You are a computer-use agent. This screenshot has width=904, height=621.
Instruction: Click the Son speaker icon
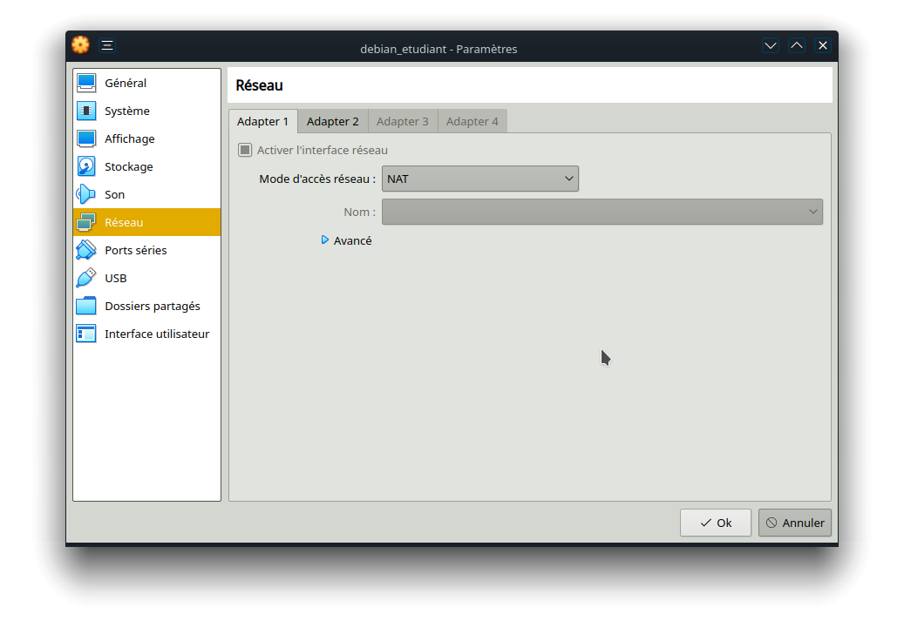[86, 195]
